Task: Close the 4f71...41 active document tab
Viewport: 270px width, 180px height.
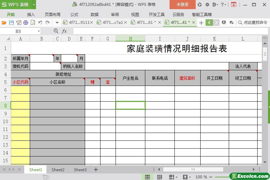Action: (193, 23)
